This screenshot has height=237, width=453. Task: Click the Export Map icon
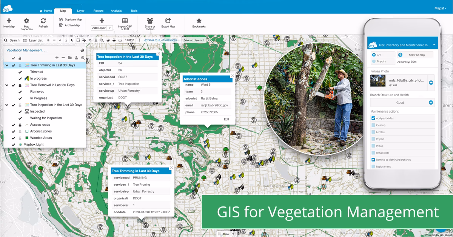point(168,21)
